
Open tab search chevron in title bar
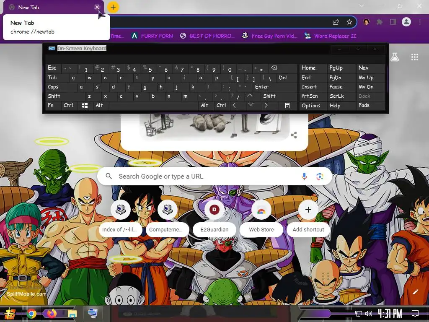click(x=362, y=6)
